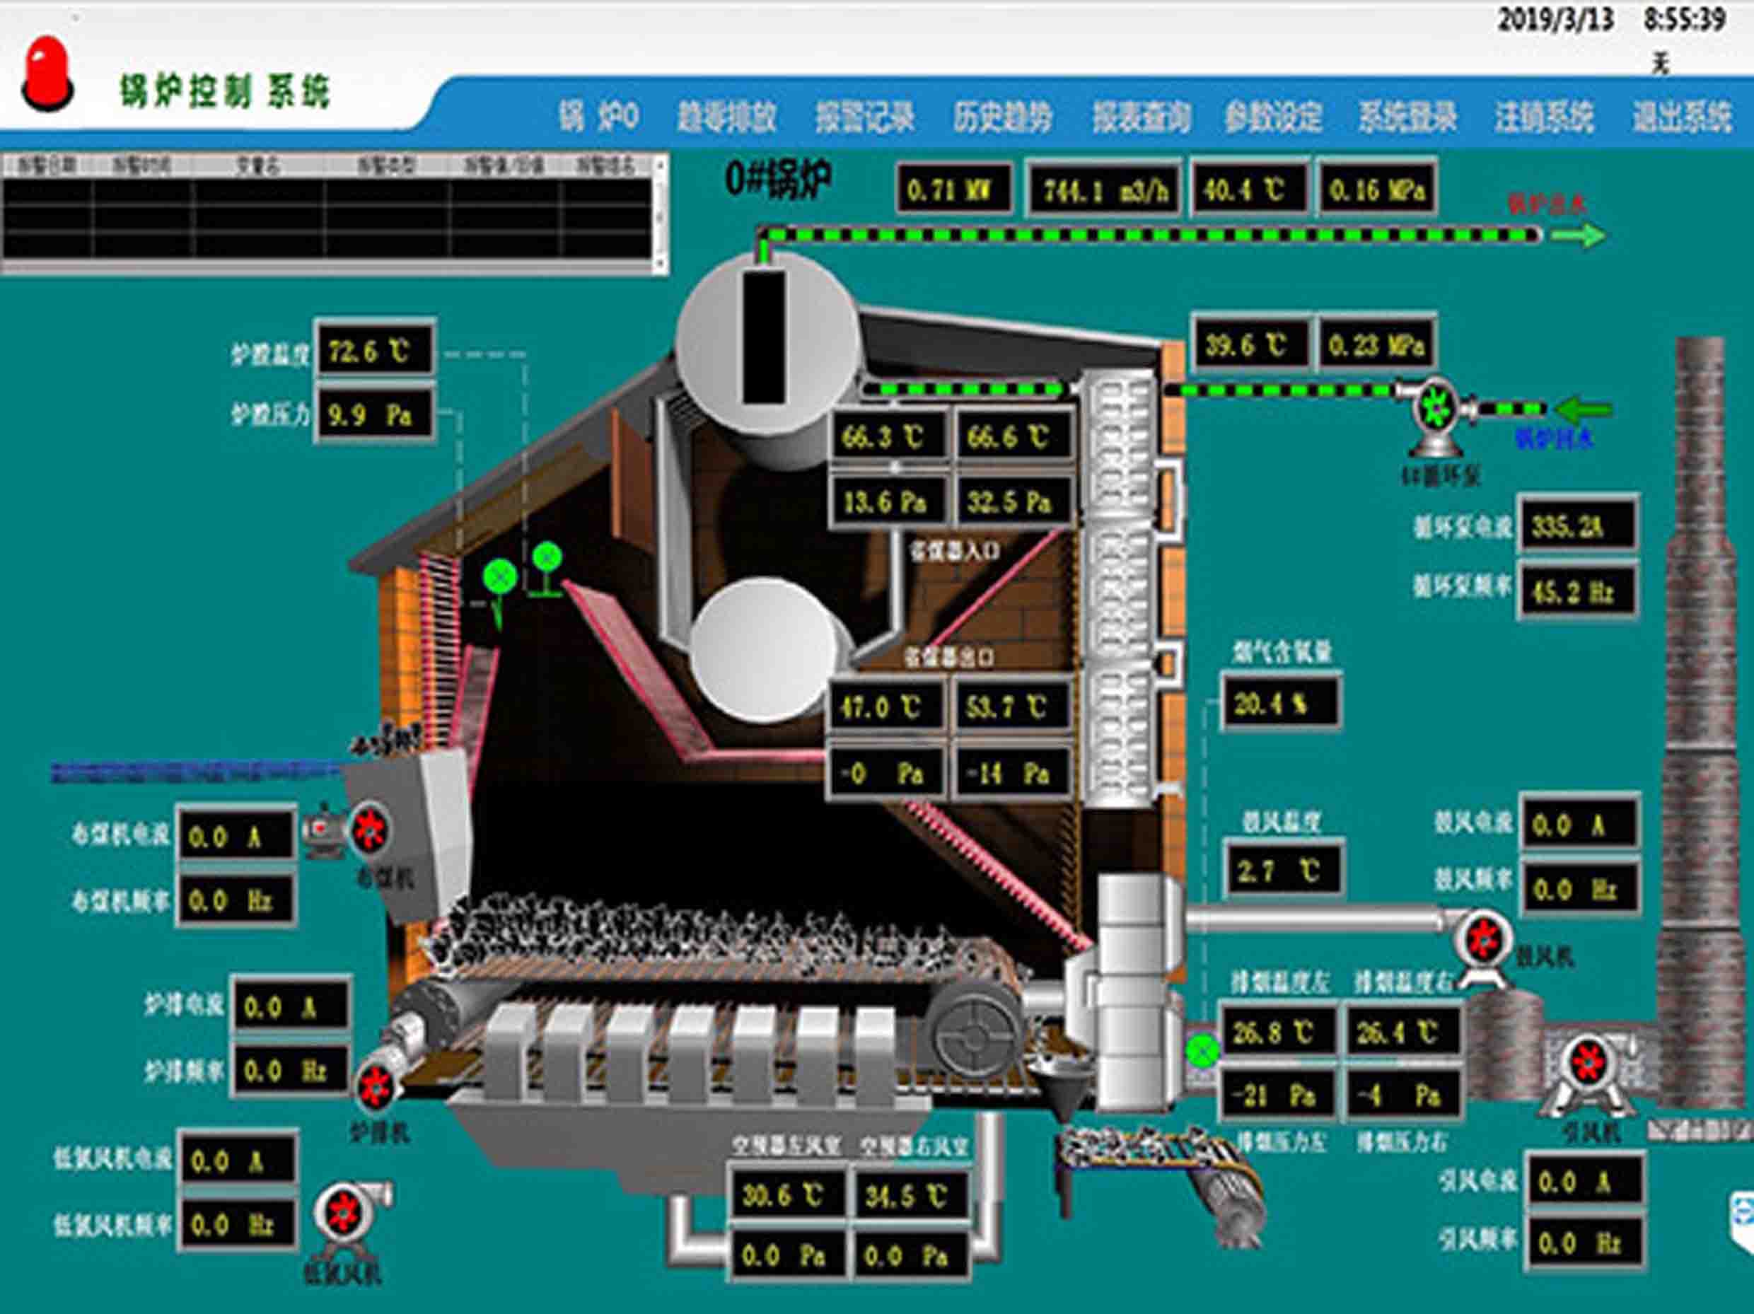Click 退出系统 to exit the system
This screenshot has width=1754, height=1314.
[x=1681, y=117]
